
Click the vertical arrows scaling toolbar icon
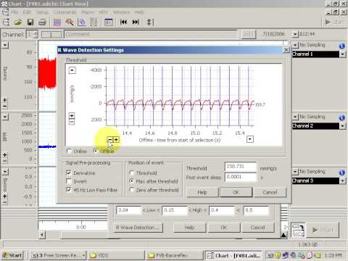[149, 22]
